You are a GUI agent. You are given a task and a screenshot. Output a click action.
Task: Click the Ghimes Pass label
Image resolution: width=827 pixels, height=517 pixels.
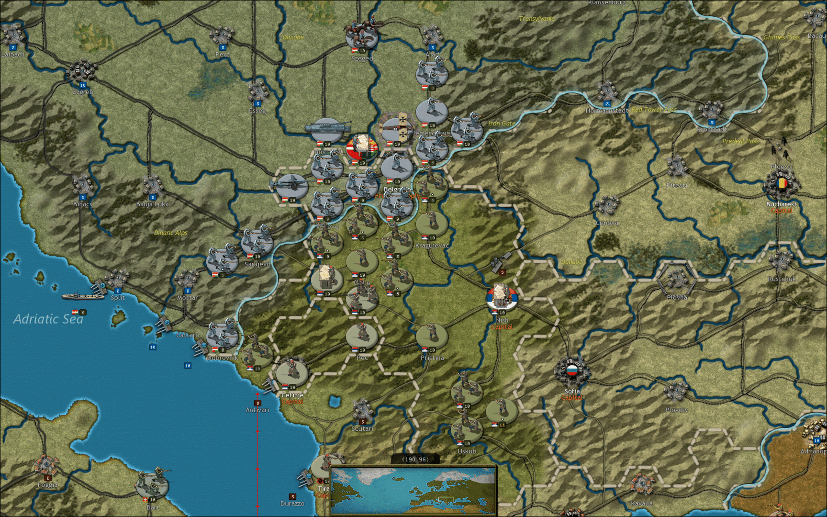[x=781, y=37]
